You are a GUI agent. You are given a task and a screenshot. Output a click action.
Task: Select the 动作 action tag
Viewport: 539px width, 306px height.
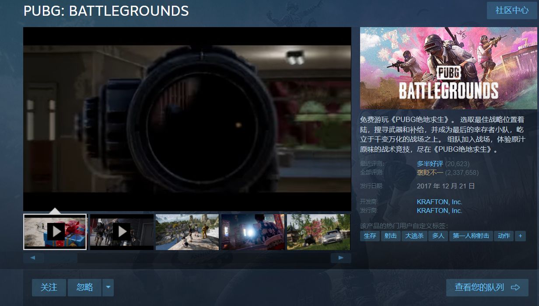504,236
